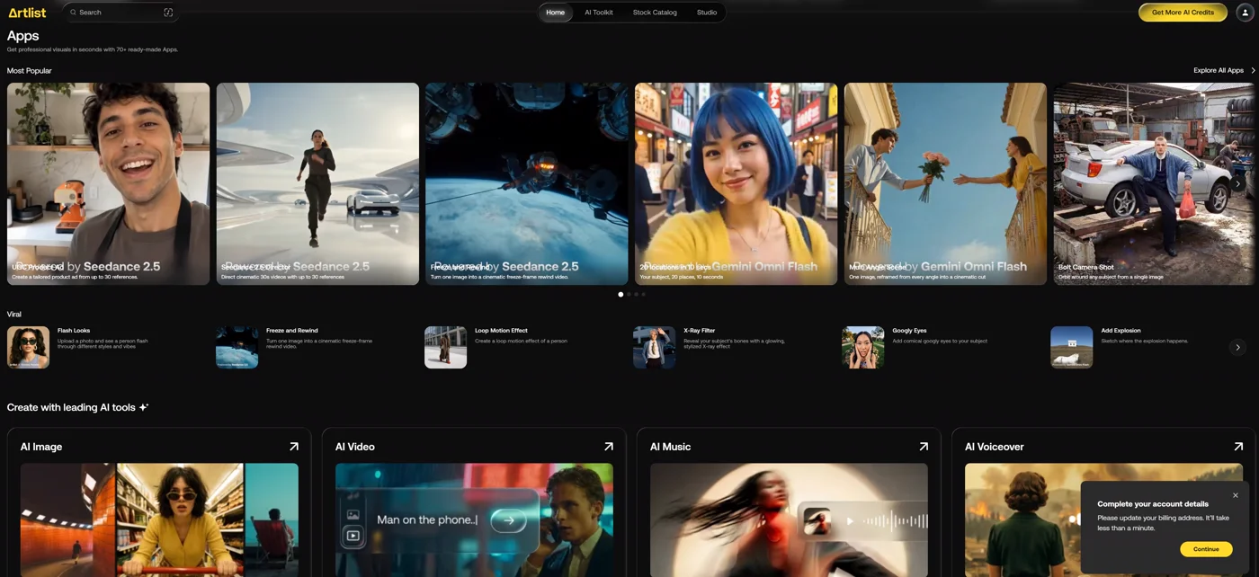This screenshot has height=577, width=1259.
Task: Switch to the Home tab
Action: pyautogui.click(x=556, y=13)
